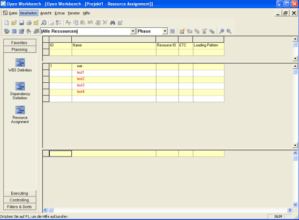Open the Phase dropdown list
This screenshot has width=299, height=220.
pyautogui.click(x=165, y=31)
